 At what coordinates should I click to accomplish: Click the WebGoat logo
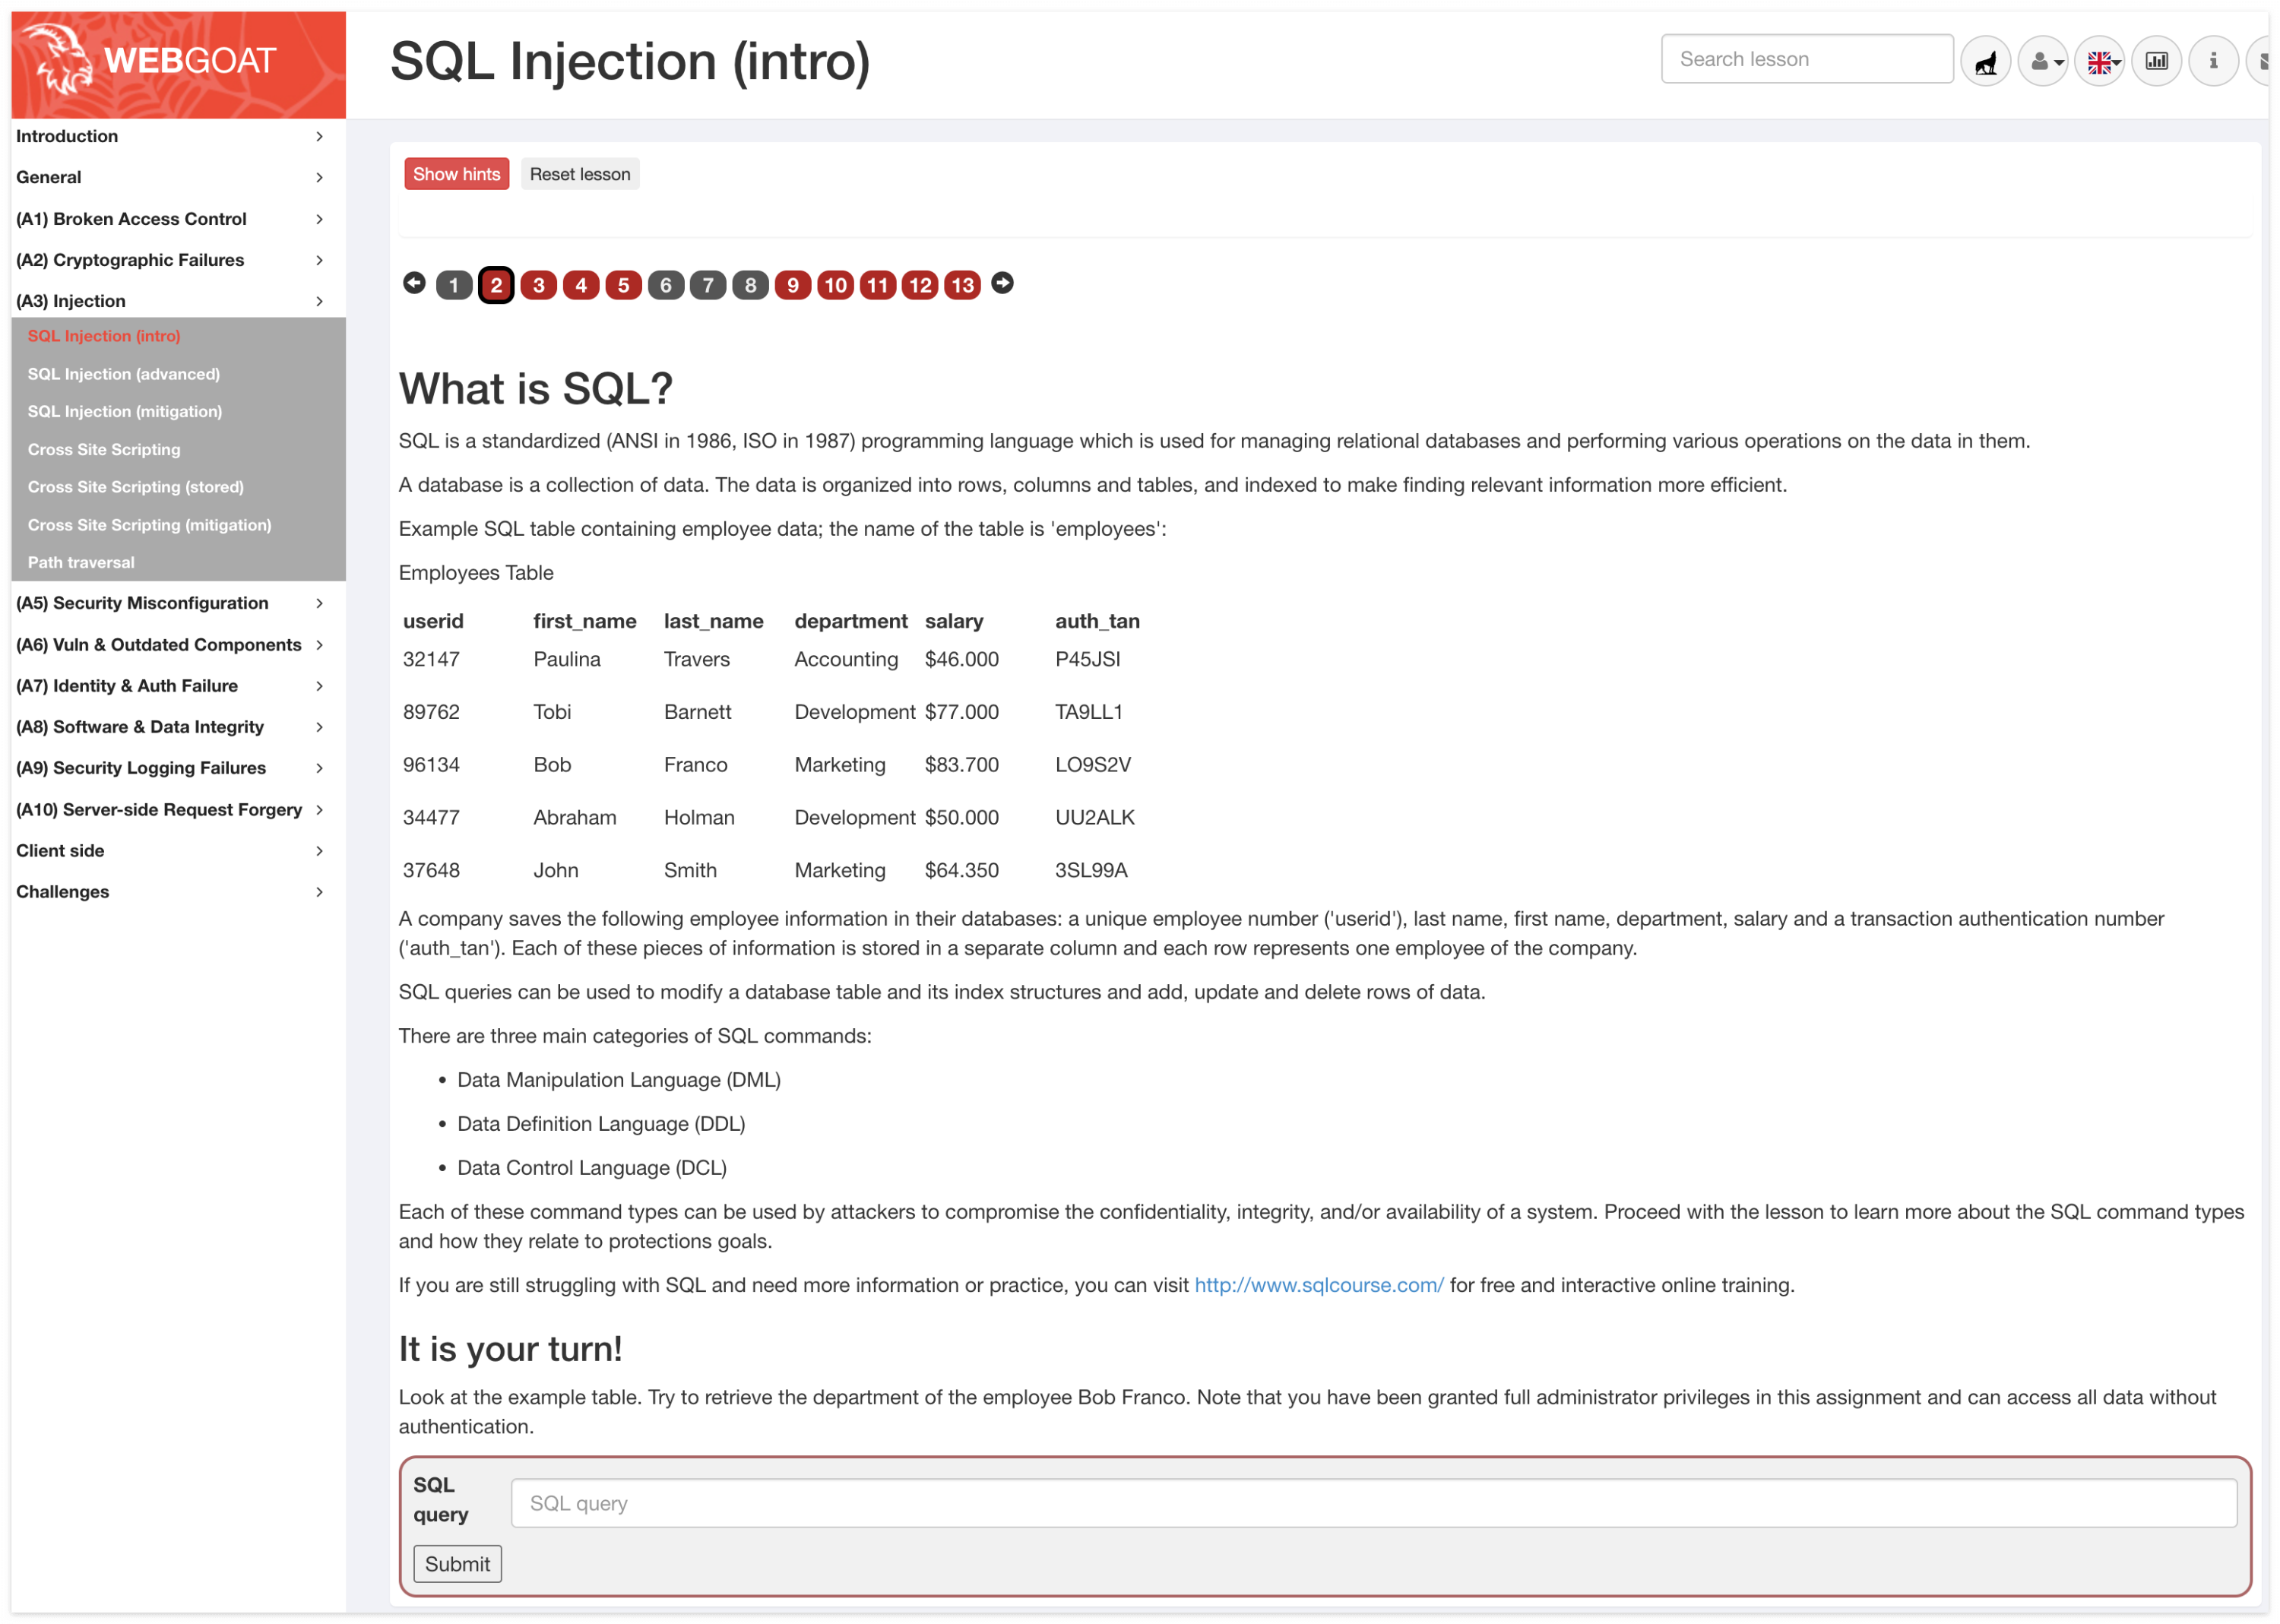(178, 62)
